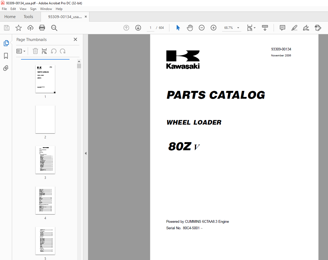Viewport: 328px width, 260px height.
Task: Open thumbnails options menu dropdown
Action: (x=21, y=51)
